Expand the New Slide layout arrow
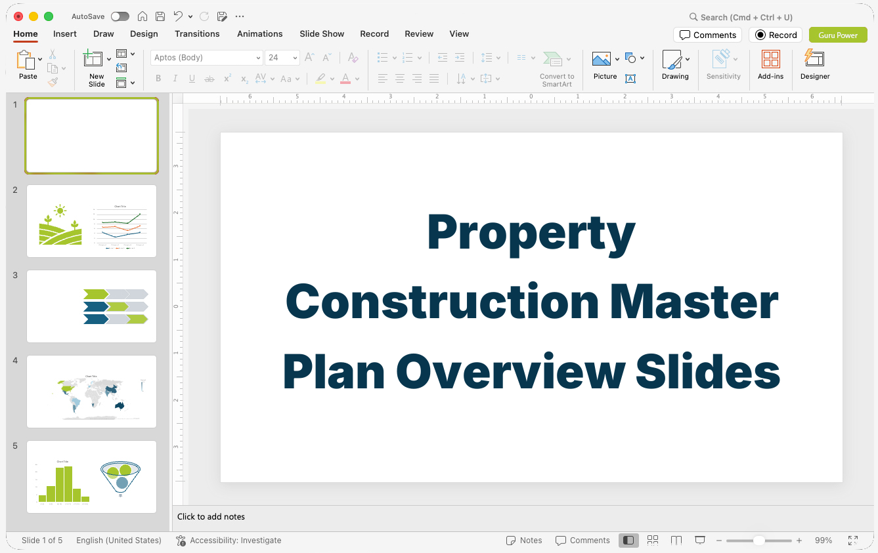 coord(109,59)
